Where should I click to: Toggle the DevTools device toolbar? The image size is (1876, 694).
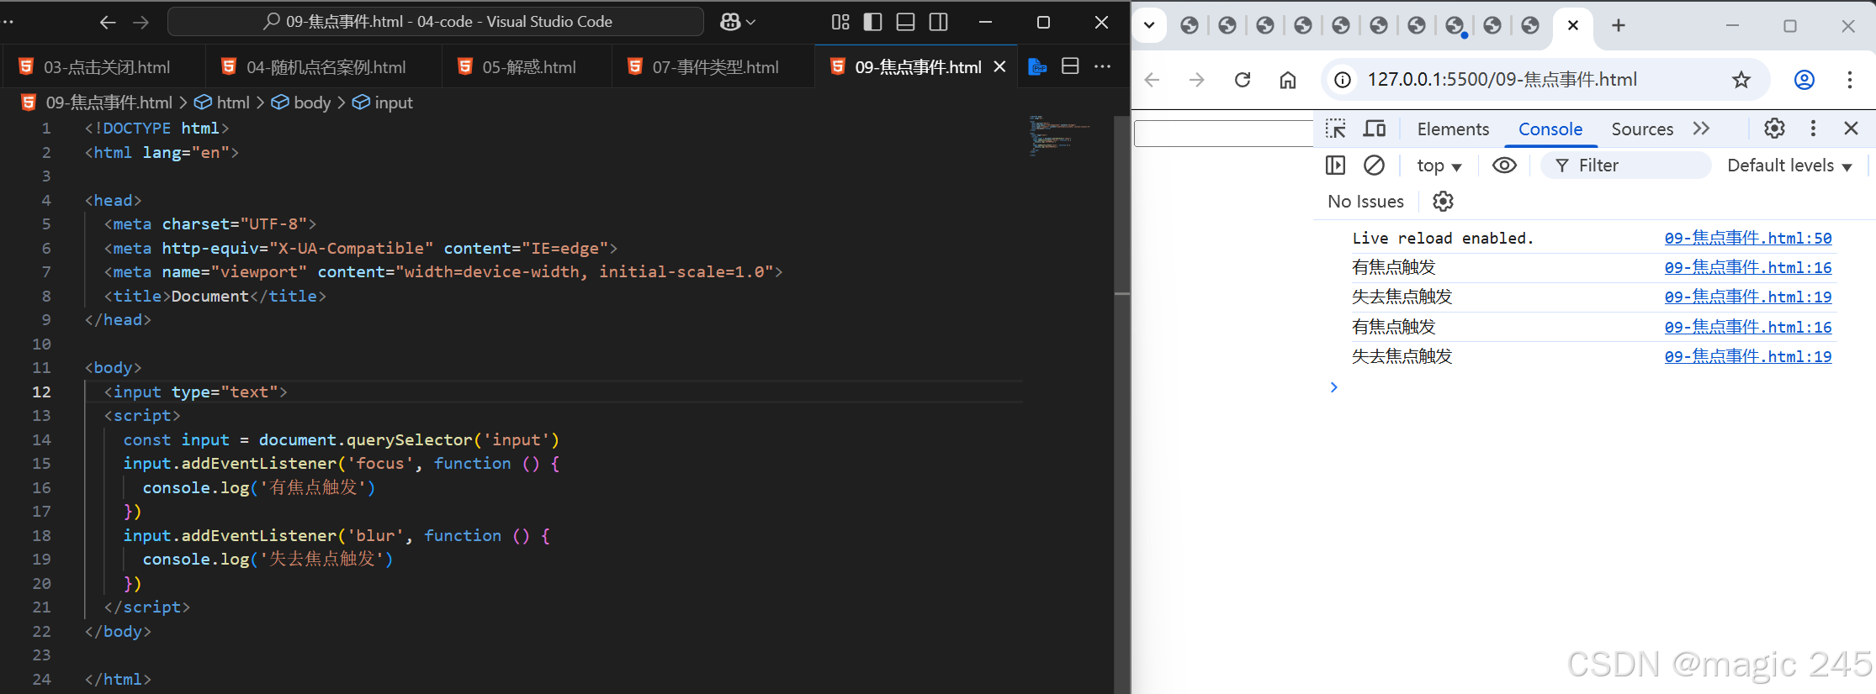click(1375, 129)
